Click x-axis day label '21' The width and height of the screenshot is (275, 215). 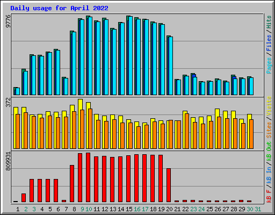177,209
